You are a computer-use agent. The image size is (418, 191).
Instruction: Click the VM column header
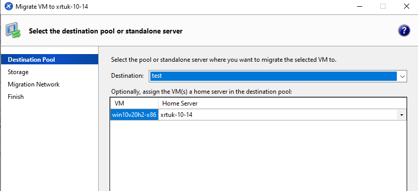tap(134, 103)
